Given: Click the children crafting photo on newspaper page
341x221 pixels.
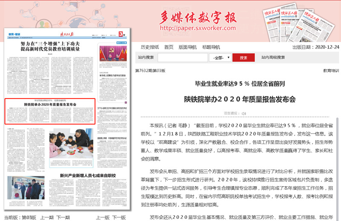Looking at the screenshot, I should 71,143.
